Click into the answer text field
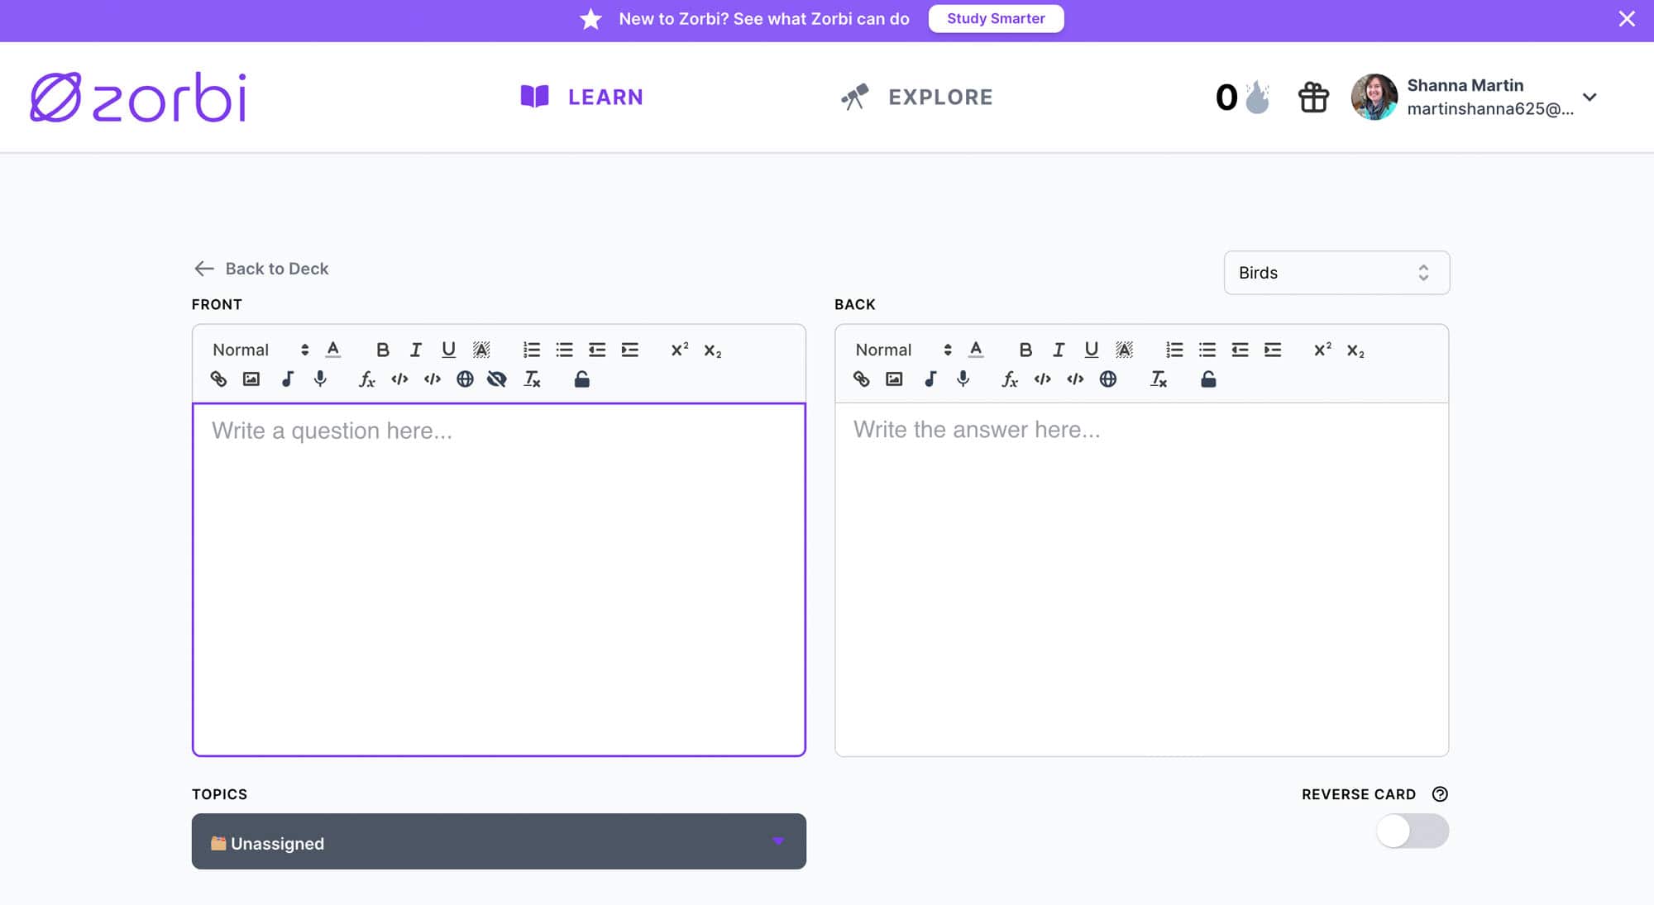The width and height of the screenshot is (1654, 905). point(1141,579)
